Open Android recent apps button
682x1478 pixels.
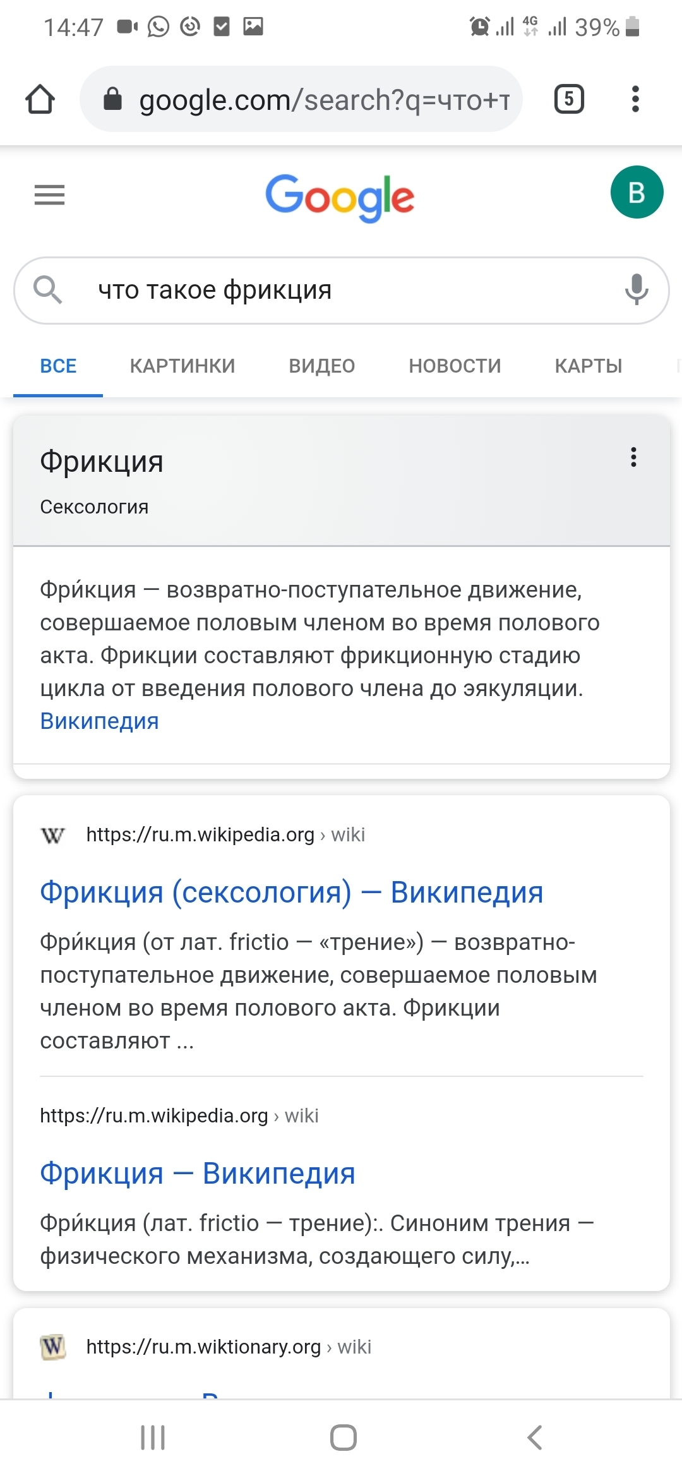tap(153, 1438)
